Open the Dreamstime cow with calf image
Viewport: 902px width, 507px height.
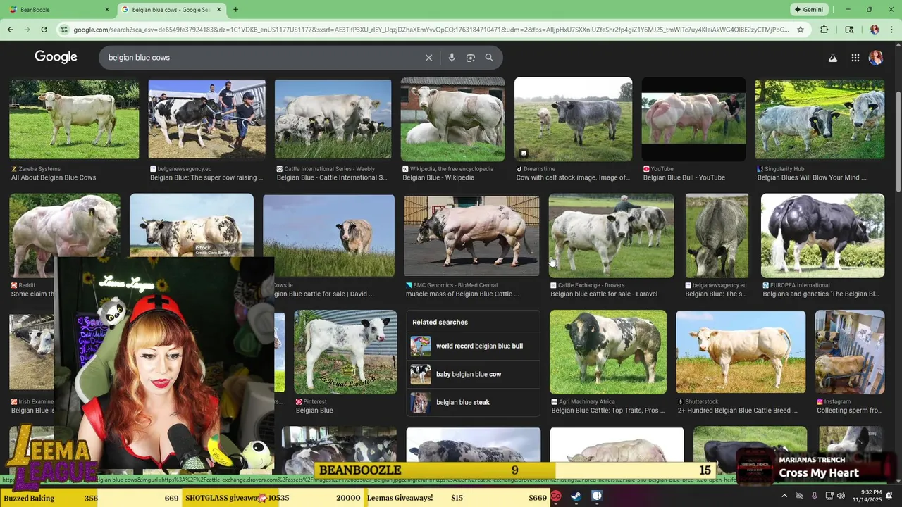point(573,120)
